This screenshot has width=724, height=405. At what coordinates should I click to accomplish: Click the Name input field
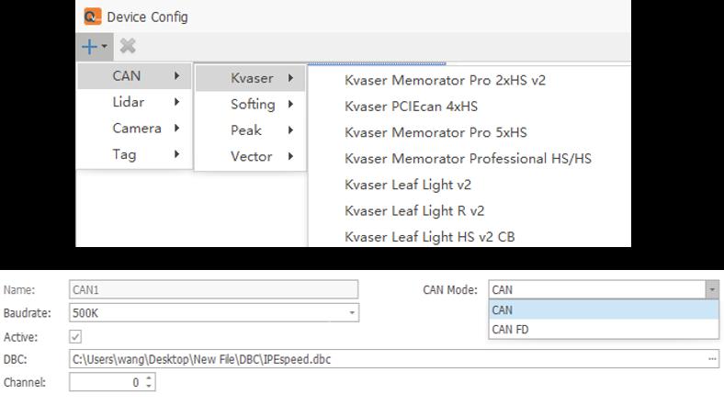pyautogui.click(x=213, y=290)
